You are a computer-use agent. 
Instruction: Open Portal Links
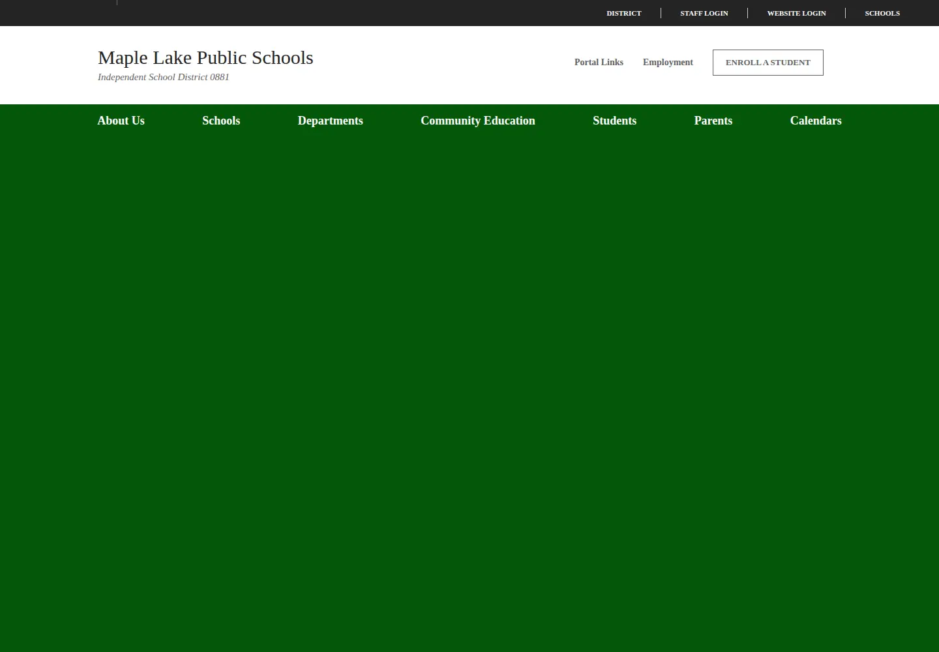599,63
